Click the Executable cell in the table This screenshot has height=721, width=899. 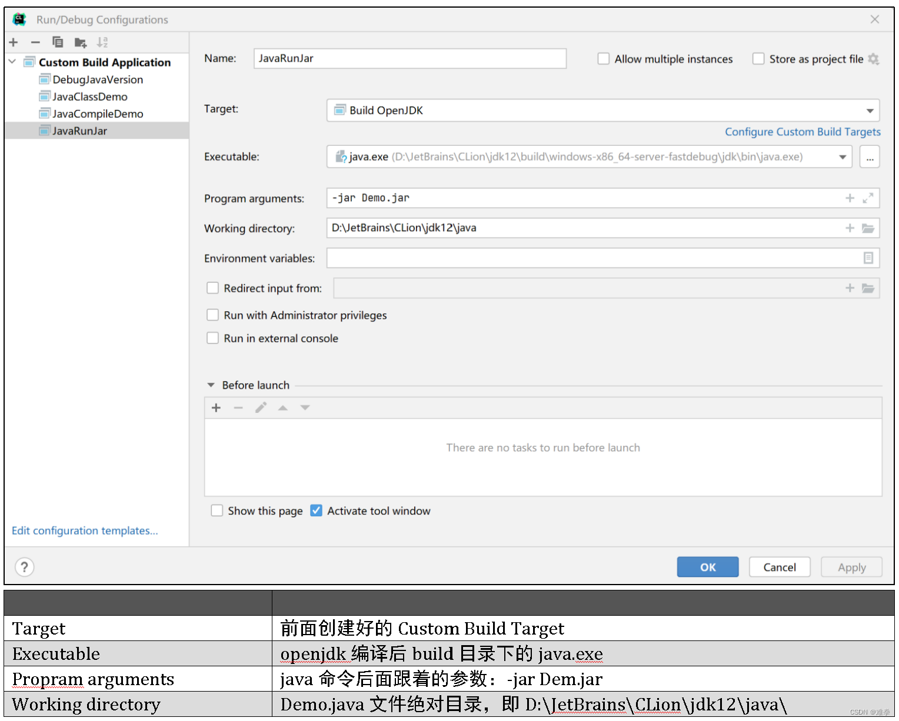(138, 653)
